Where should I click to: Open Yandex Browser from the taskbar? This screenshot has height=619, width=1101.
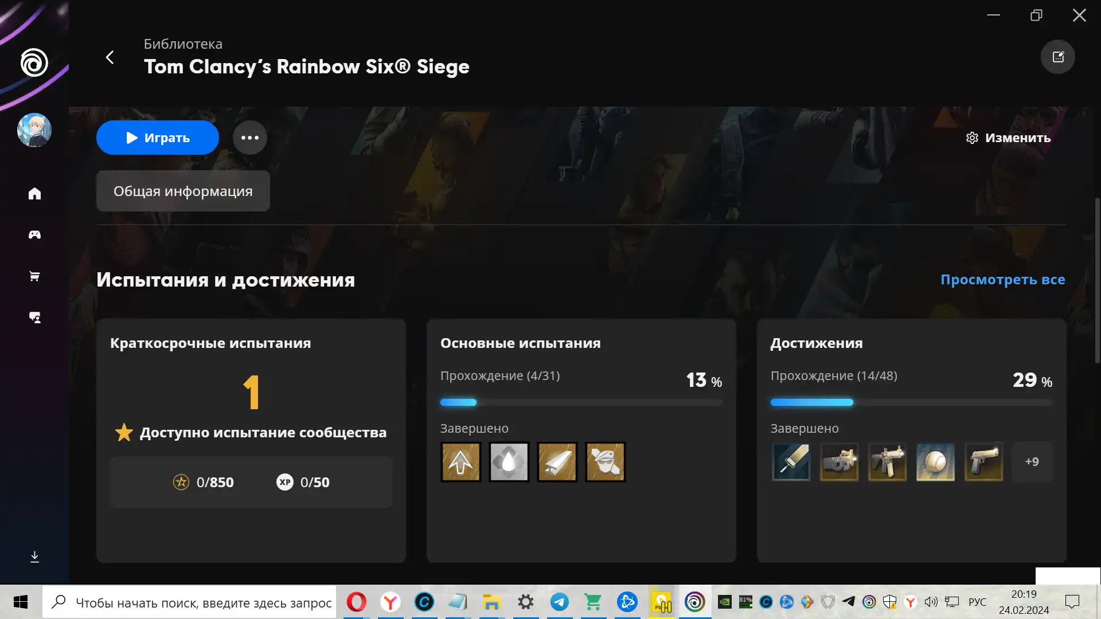tap(391, 602)
